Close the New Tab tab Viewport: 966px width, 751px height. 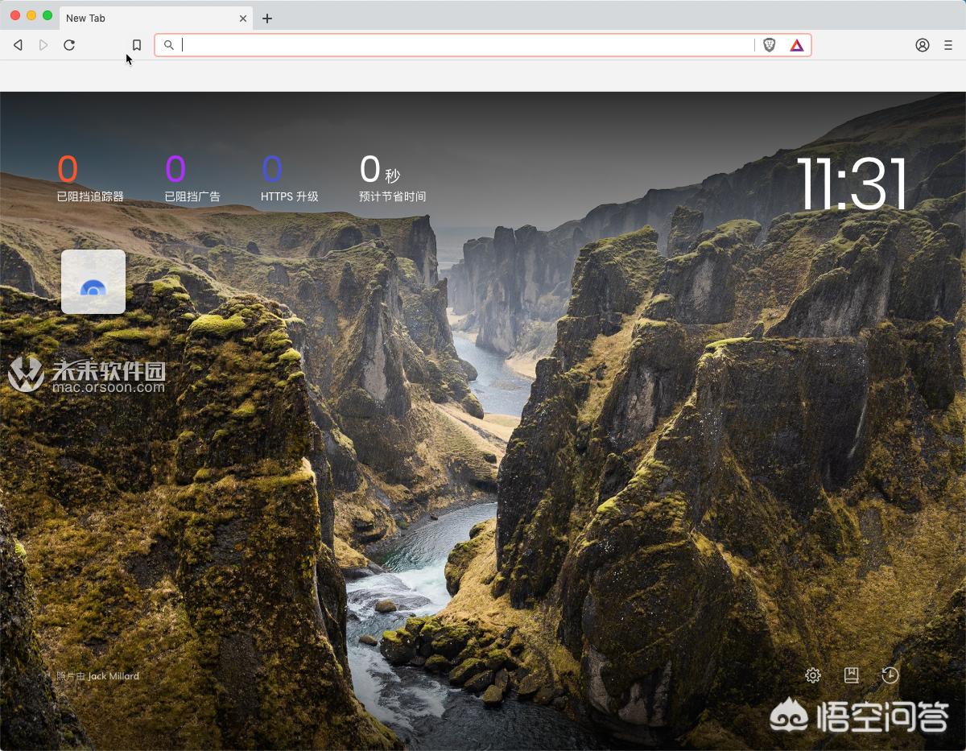[x=242, y=18]
